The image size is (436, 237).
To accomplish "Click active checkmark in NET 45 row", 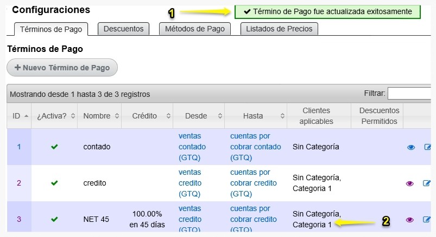I will coord(54,219).
